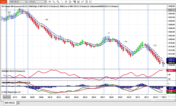
Task: Click the red -1.62 MACD value marker
Action: pyautogui.click(x=171, y=91)
